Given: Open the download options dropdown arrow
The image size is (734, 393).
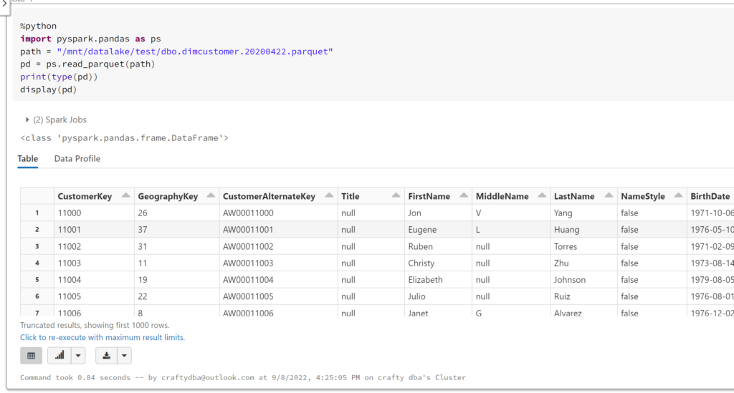Looking at the screenshot, I should coord(124,356).
